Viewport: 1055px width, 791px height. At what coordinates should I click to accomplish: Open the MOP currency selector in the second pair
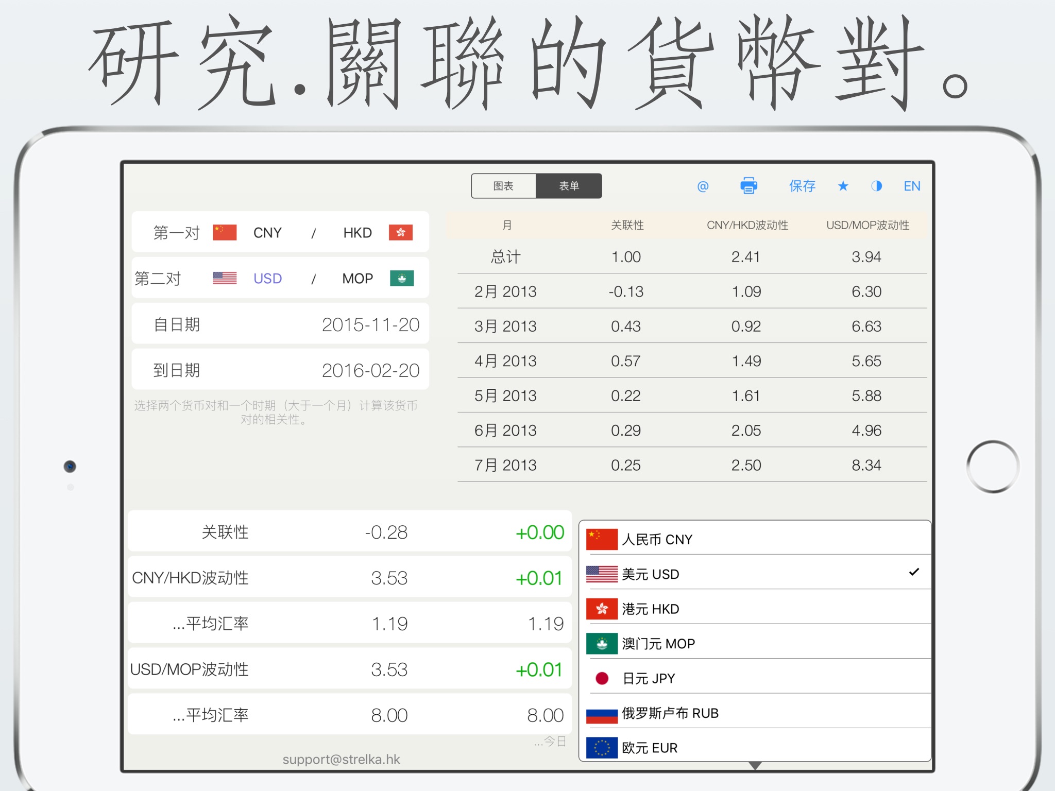pyautogui.click(x=358, y=279)
